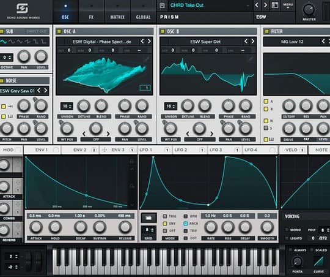Click OSC B PAN modulation marker
330x277 pixels.
[222, 123]
